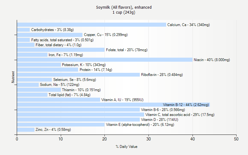Select the 'Calcium, Ca - 34% (340mg)' label
Screen dimensions: 248x155
188,25
